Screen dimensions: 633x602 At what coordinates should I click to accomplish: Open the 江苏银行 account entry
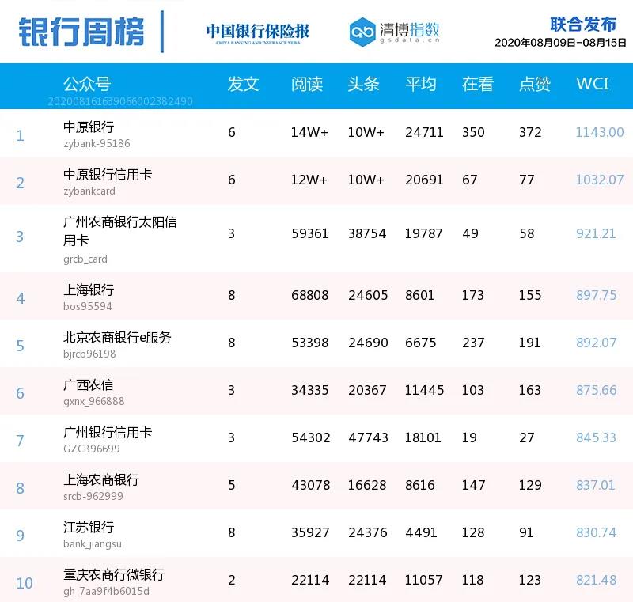(x=89, y=527)
